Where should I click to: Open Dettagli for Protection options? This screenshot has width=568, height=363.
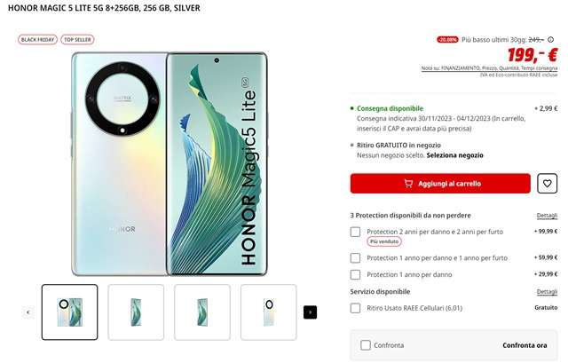547,216
